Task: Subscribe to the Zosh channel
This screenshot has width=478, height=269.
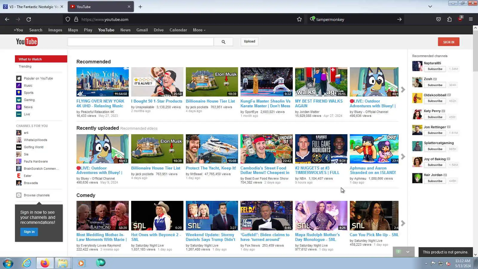Action: (x=435, y=85)
